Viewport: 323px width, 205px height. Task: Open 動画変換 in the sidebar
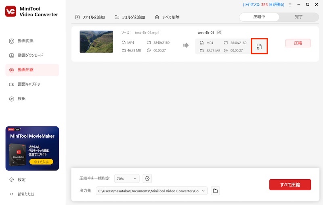25,41
